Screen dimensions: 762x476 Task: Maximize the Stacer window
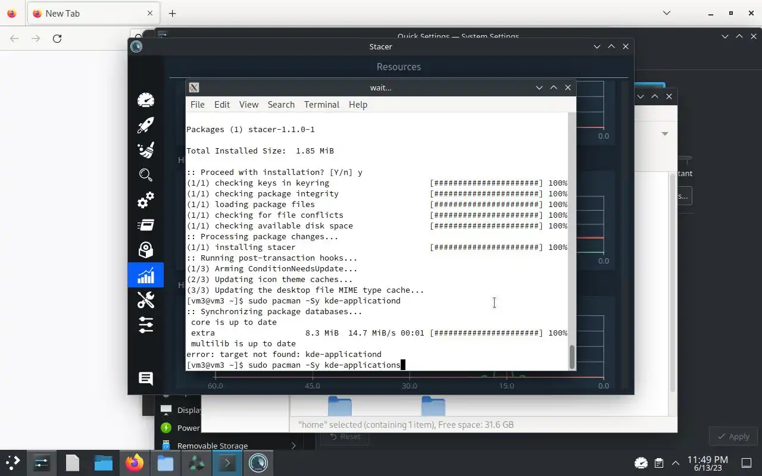pyautogui.click(x=611, y=46)
